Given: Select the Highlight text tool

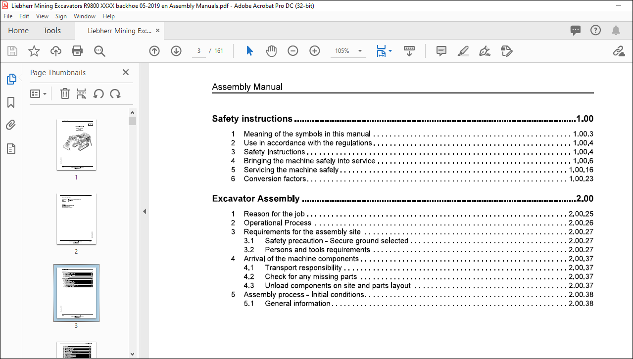Looking at the screenshot, I should tap(463, 51).
